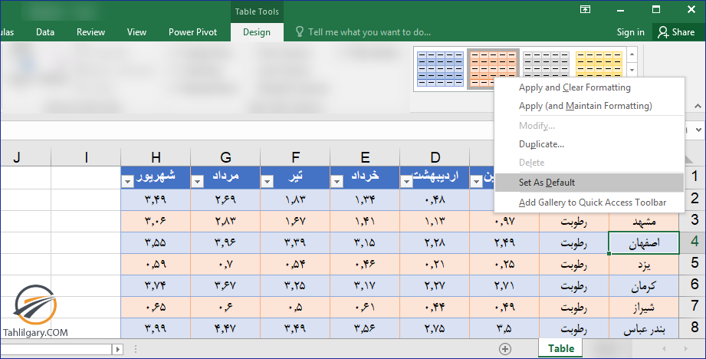Screen dimensions: 706x359
Task: Open the View ribbon tab
Action: coord(136,32)
